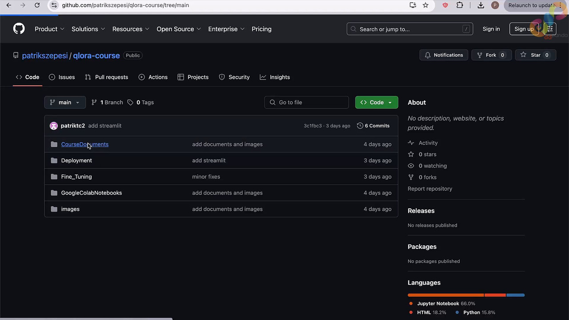Click the GitHub logo icon

[x=19, y=29]
